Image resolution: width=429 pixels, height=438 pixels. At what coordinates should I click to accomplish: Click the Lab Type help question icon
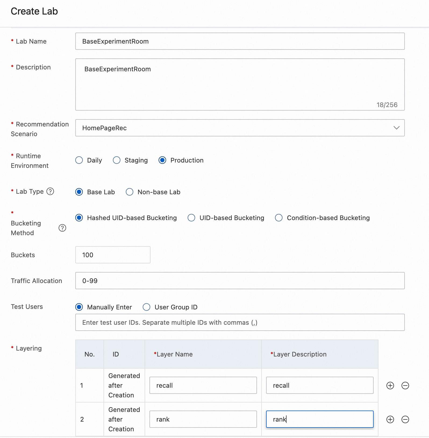coord(50,191)
